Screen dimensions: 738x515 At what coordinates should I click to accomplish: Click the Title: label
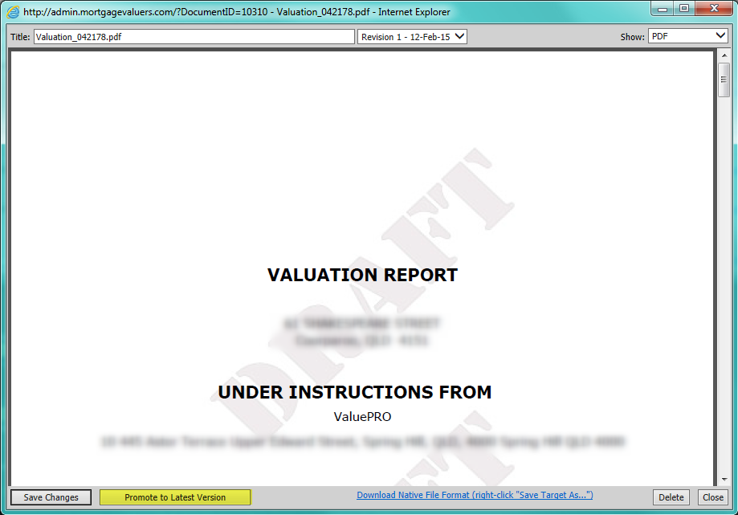(20, 37)
